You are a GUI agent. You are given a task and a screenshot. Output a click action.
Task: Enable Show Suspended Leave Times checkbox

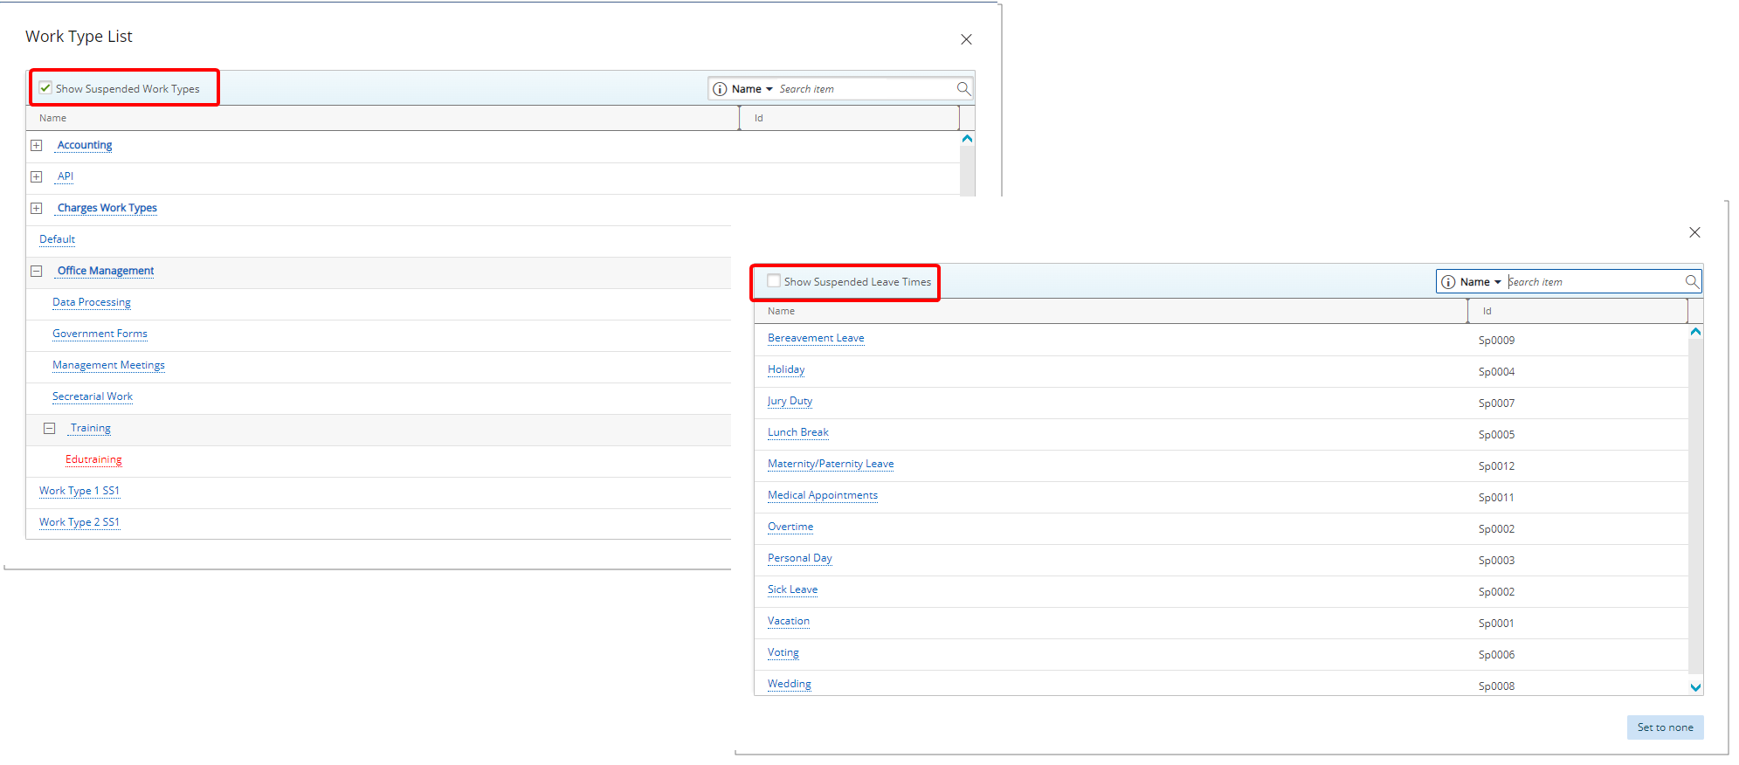click(774, 281)
